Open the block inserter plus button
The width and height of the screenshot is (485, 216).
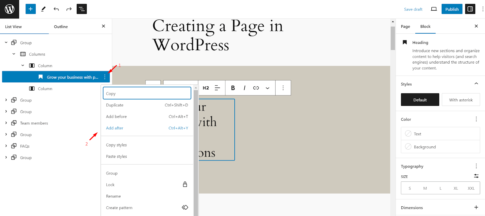(x=31, y=9)
